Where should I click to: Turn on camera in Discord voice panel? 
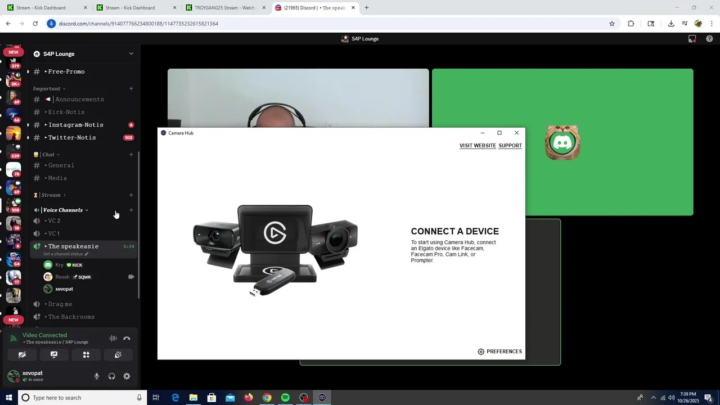click(22, 355)
